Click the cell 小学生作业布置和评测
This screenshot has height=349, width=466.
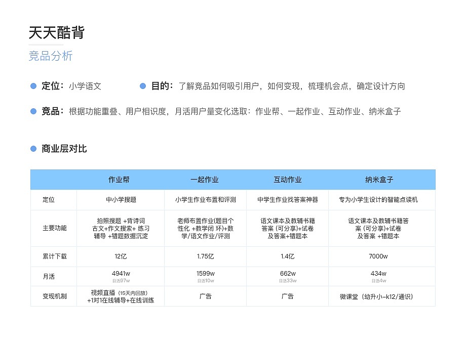point(205,199)
